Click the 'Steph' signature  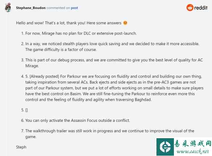click(x=21, y=147)
